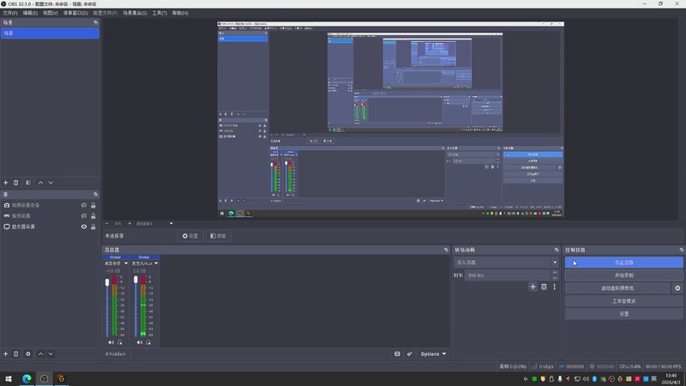Move scene up with Scenes up arrow

click(40, 183)
